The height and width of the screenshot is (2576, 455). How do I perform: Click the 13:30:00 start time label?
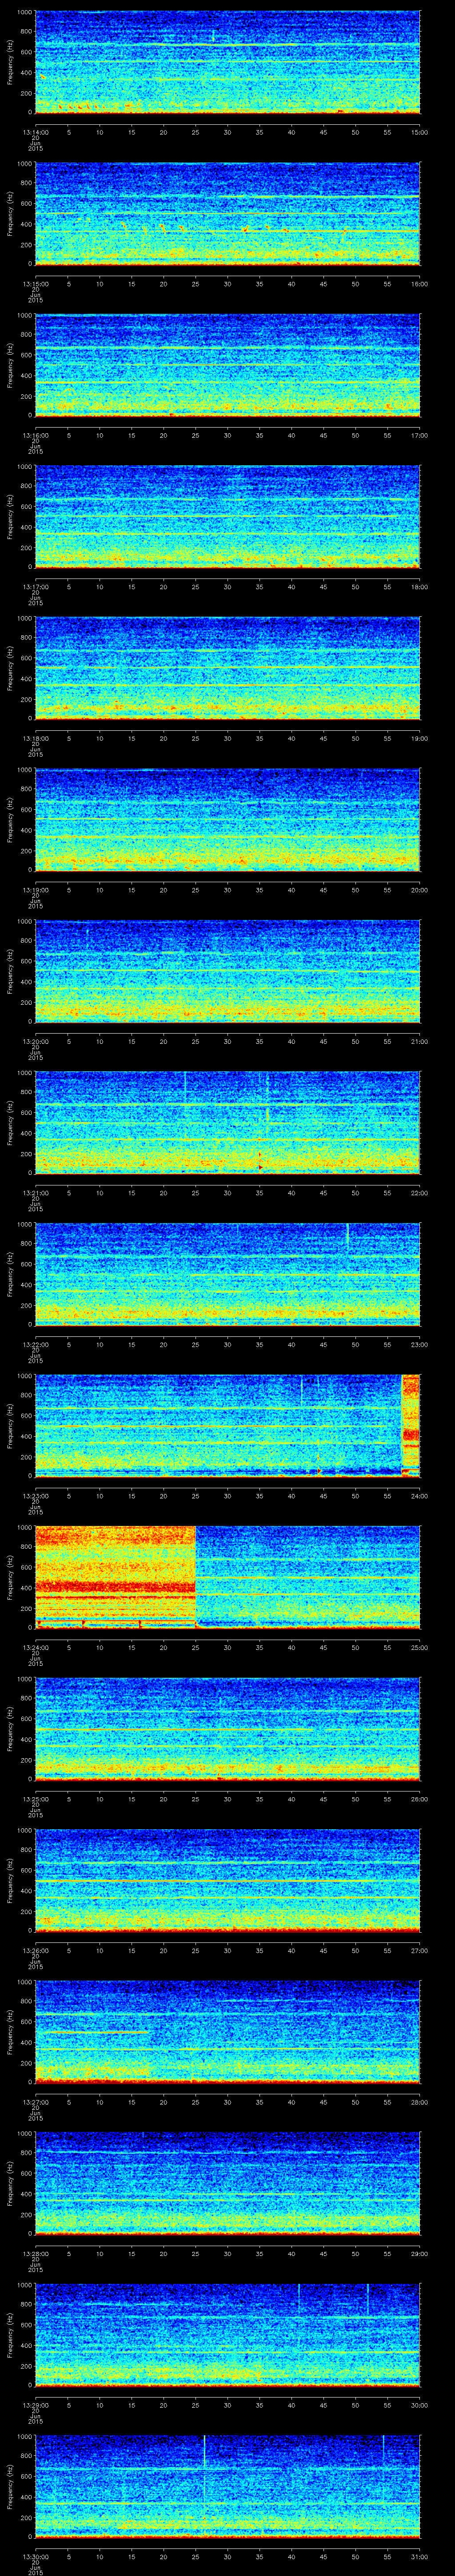35,2556
